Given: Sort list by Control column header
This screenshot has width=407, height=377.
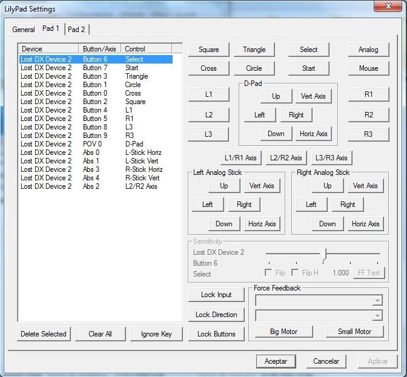Looking at the screenshot, I should (146, 49).
